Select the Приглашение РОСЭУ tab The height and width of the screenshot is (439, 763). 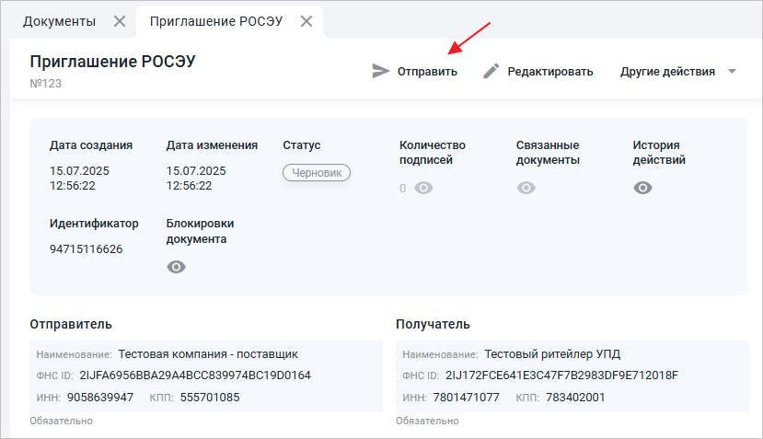coord(215,21)
